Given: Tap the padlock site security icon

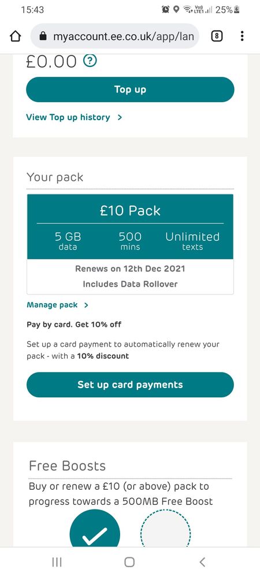Looking at the screenshot, I should tap(43, 36).
